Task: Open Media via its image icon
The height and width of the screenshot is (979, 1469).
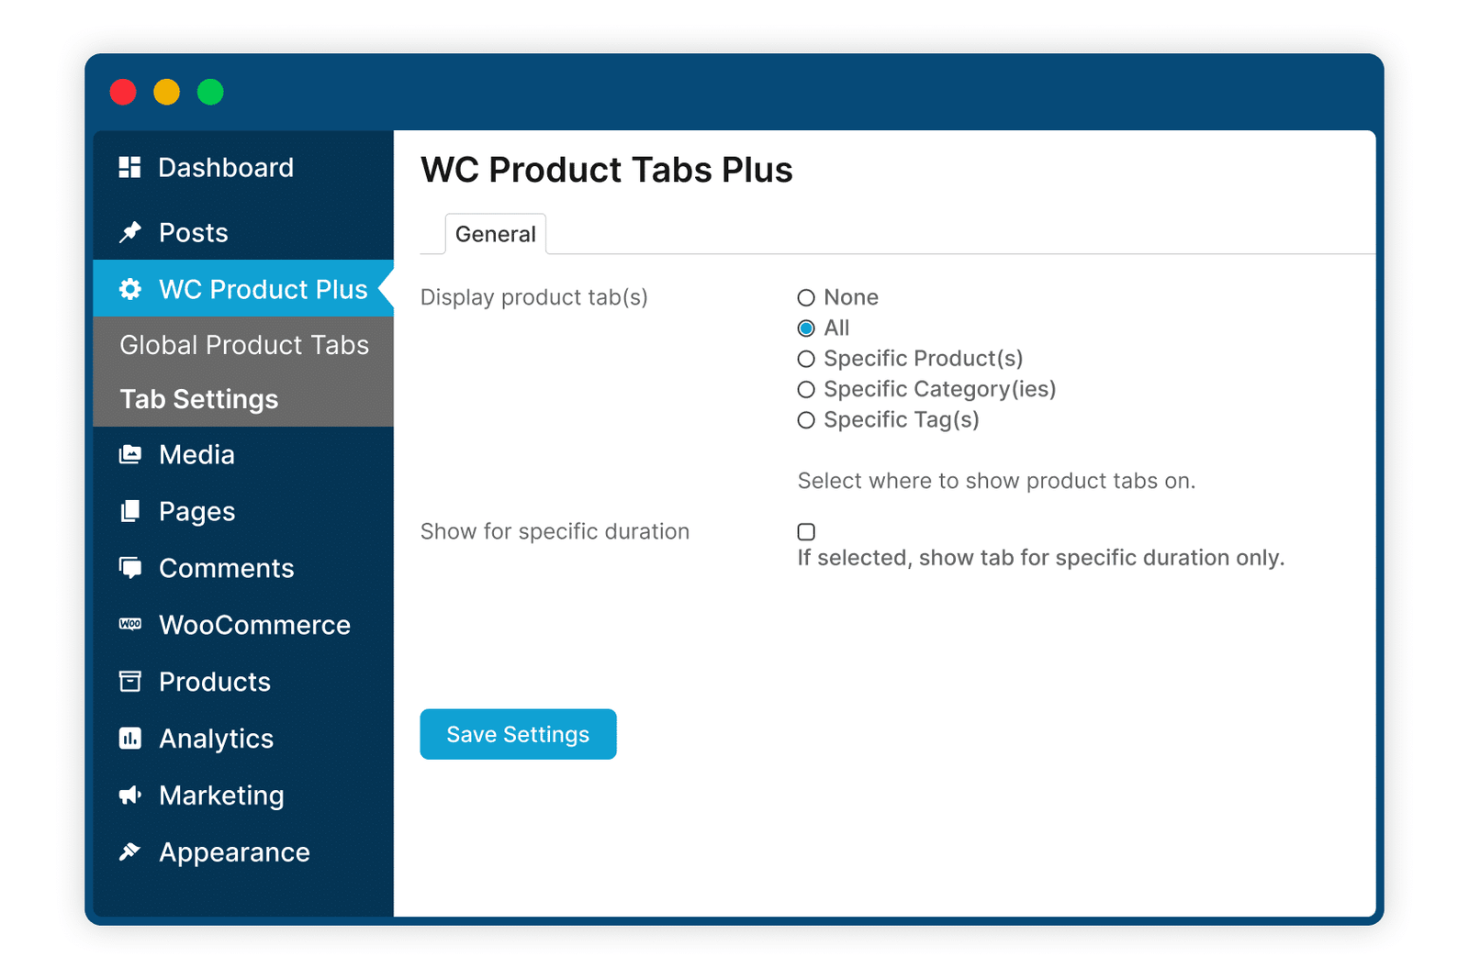Action: [x=130, y=454]
